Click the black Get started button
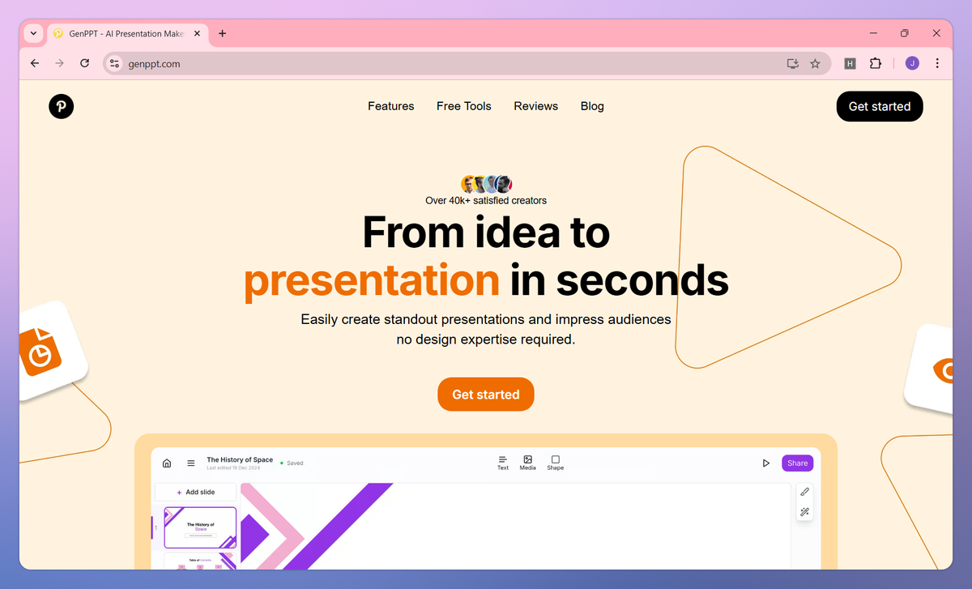Image resolution: width=972 pixels, height=589 pixels. (880, 106)
